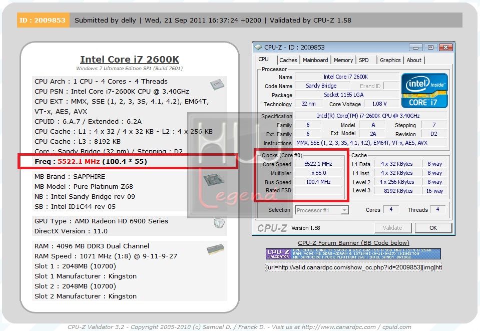480x331 pixels.
Task: Click the 'CPUID : 6.A.7' line
Action: 88,122
